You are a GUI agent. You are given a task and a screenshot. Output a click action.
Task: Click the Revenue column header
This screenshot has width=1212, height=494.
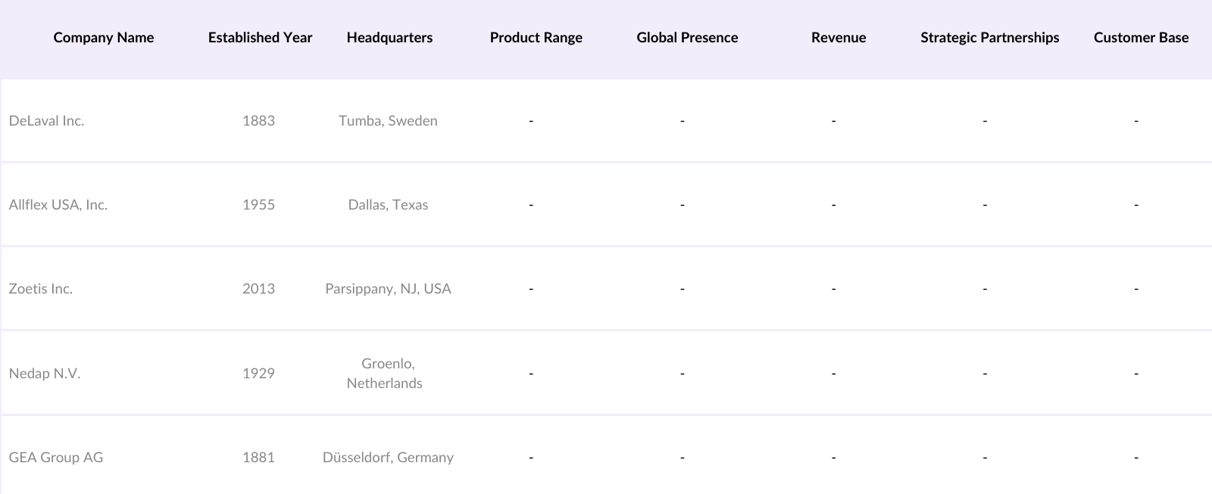838,38
